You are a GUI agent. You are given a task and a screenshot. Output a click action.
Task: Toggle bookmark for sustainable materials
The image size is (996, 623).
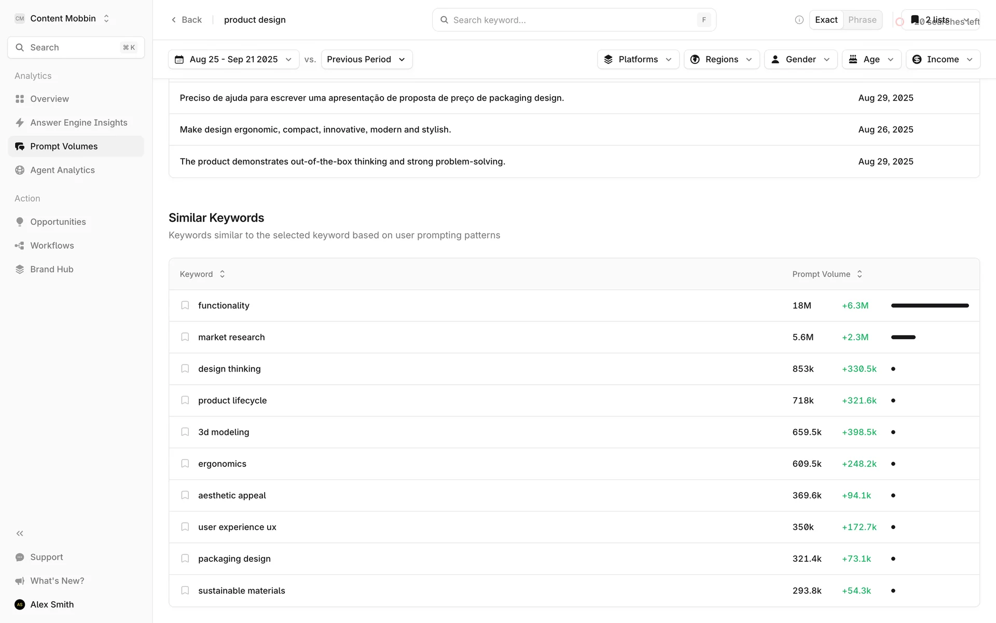185,590
